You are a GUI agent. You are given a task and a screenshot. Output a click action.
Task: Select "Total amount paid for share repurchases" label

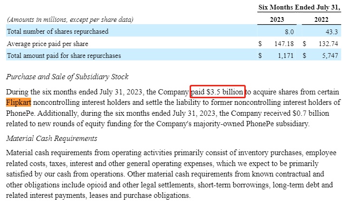click(x=64, y=56)
